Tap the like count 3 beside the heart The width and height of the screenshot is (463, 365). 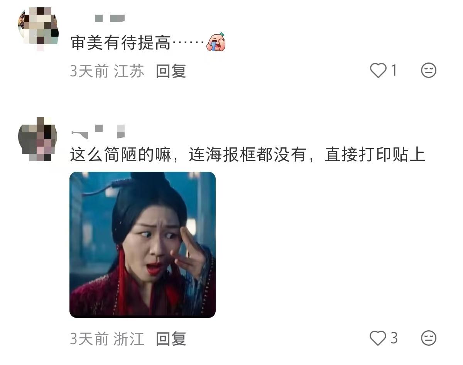tap(394, 338)
